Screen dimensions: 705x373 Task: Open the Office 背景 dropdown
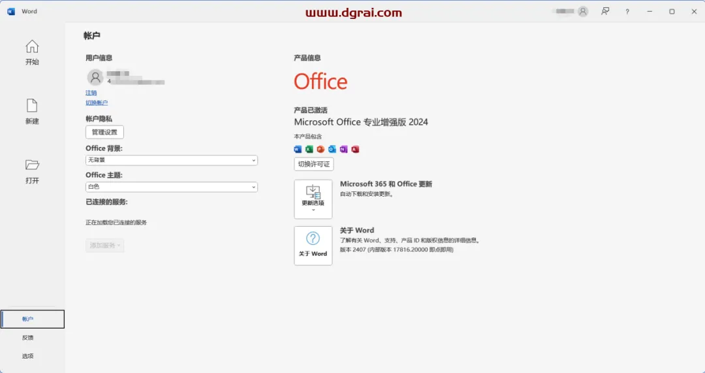[x=171, y=160]
